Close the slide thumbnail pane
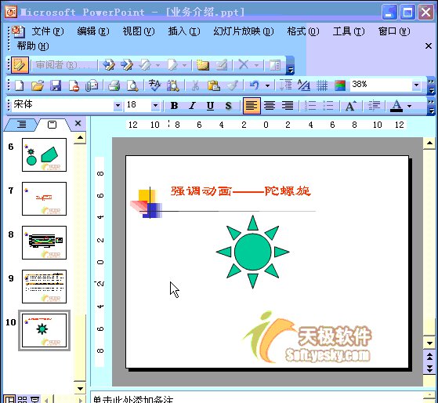The height and width of the screenshot is (403, 438). [x=78, y=123]
